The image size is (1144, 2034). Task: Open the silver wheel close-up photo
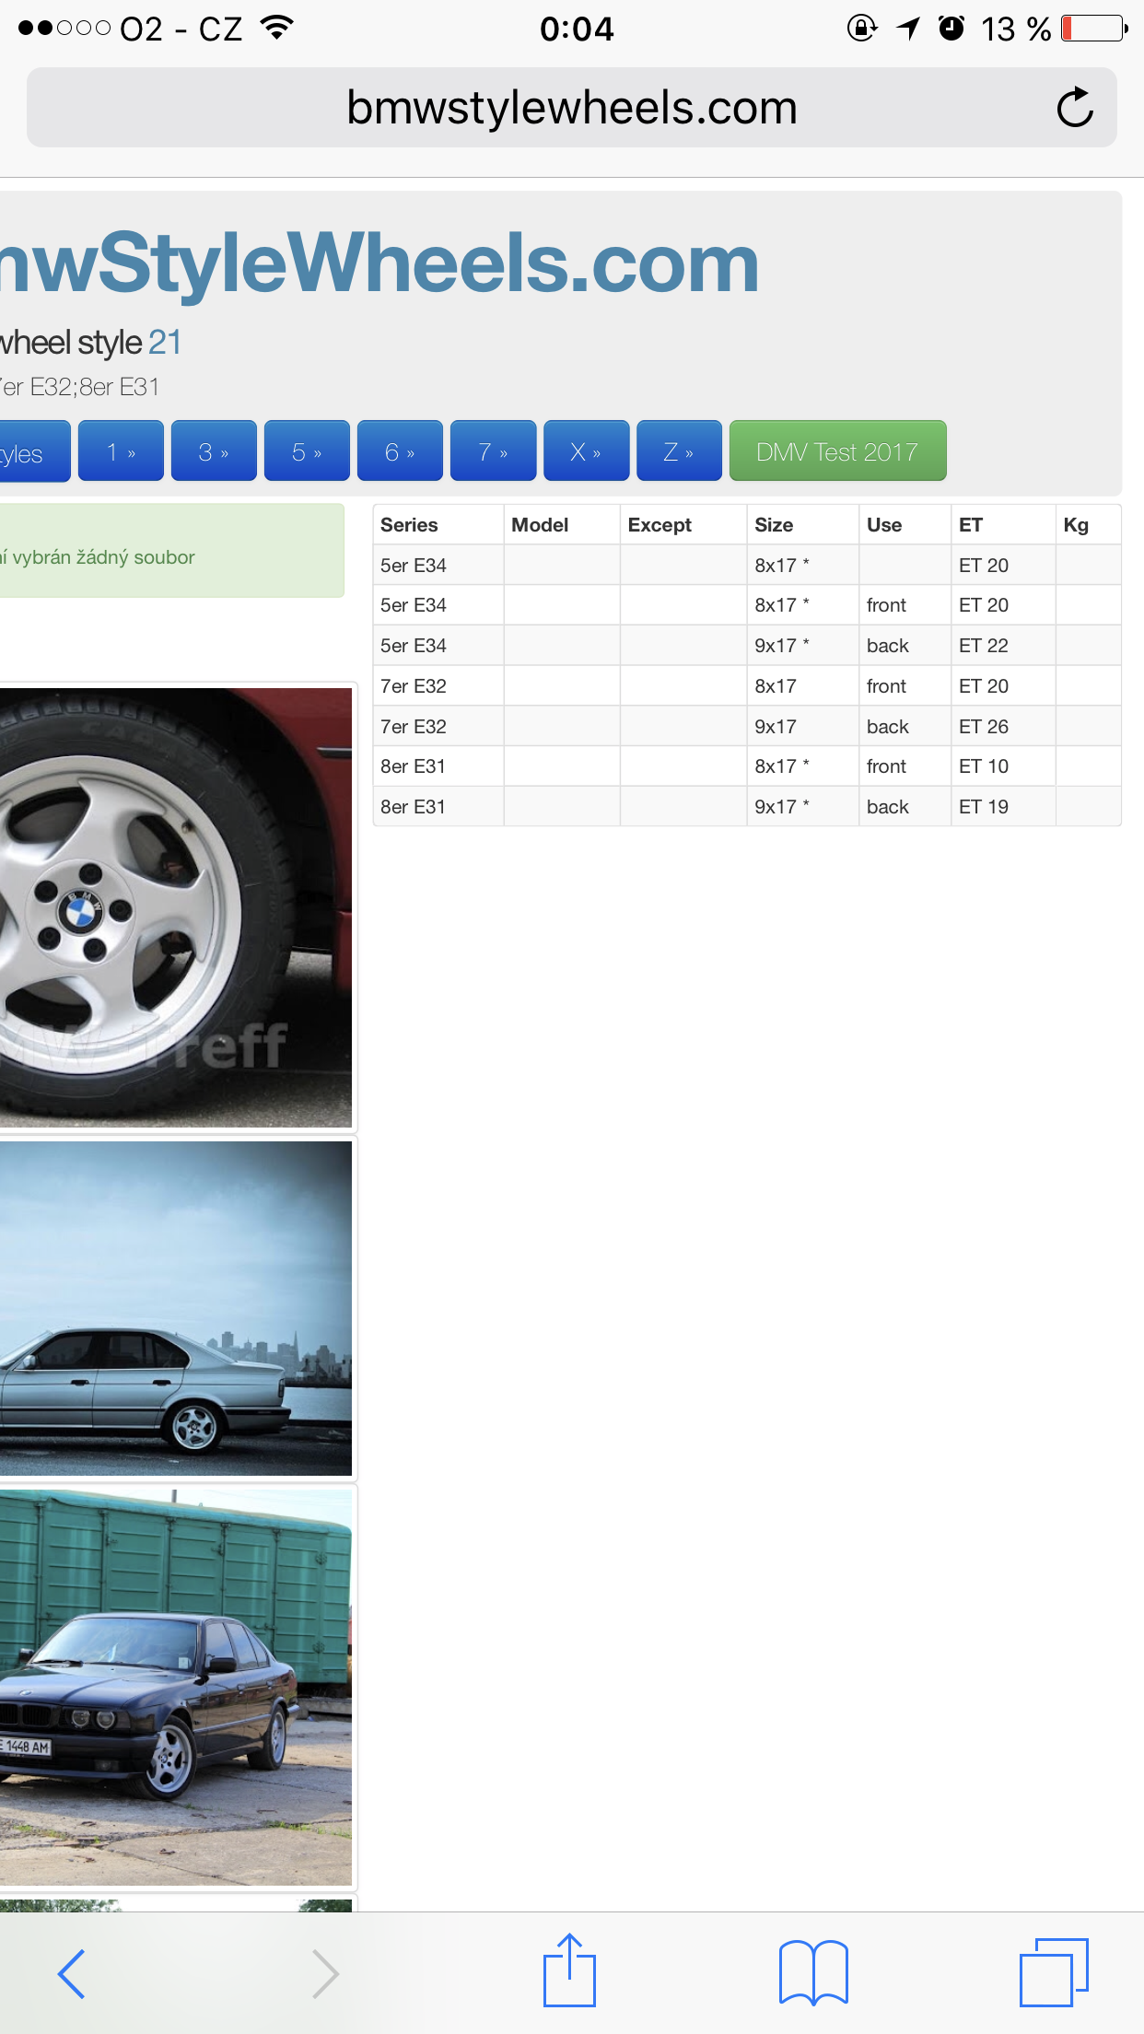pyautogui.click(x=175, y=907)
